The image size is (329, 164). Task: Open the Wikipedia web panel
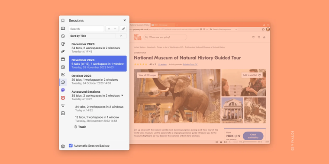63,106
